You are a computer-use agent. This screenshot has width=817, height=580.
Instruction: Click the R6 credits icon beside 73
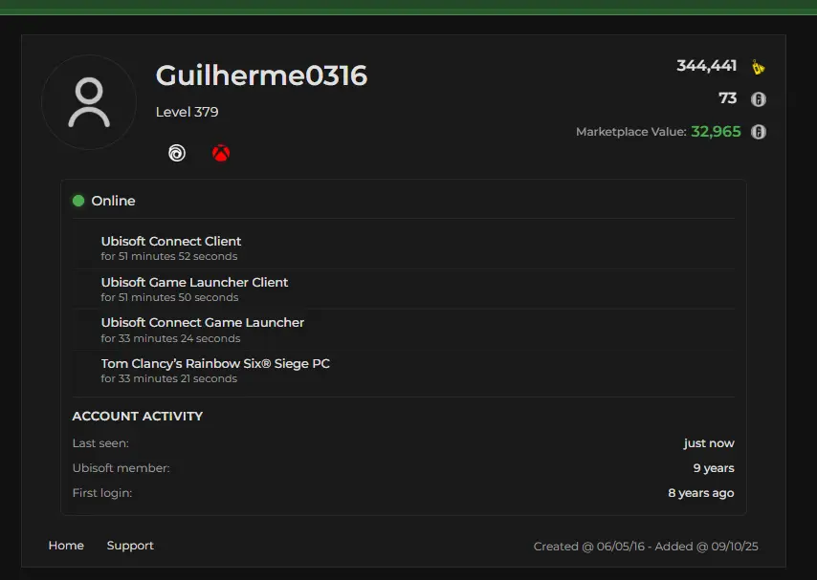[x=758, y=99]
